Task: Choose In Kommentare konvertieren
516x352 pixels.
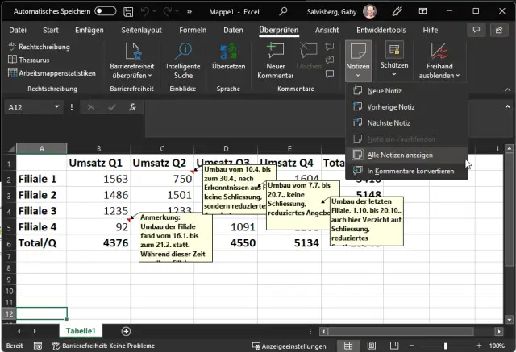Action: pos(410,171)
